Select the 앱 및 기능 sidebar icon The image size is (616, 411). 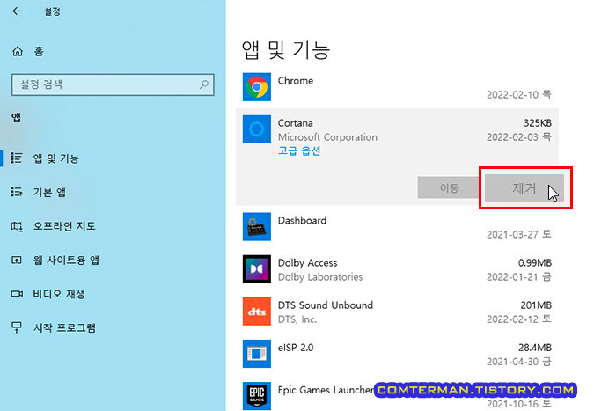click(16, 158)
